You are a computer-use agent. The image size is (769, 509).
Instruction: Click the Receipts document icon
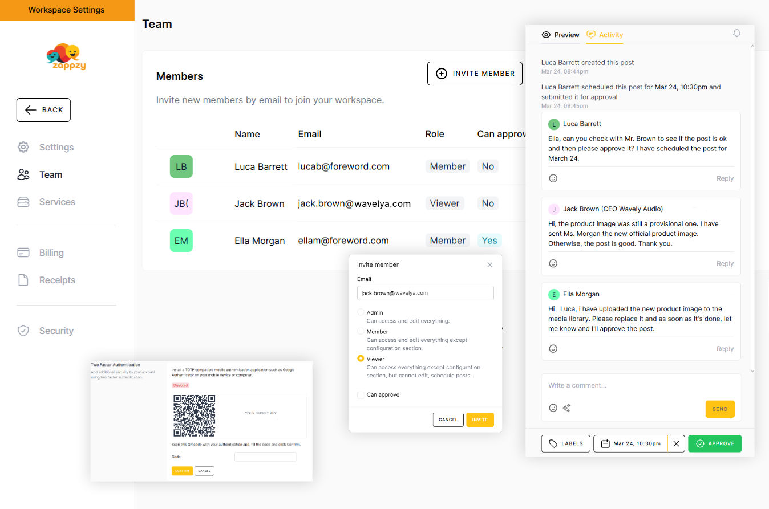[23, 280]
